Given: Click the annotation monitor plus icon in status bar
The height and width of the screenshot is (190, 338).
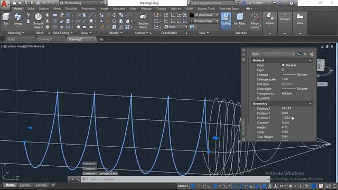Looking at the screenshot, I should [300, 186].
